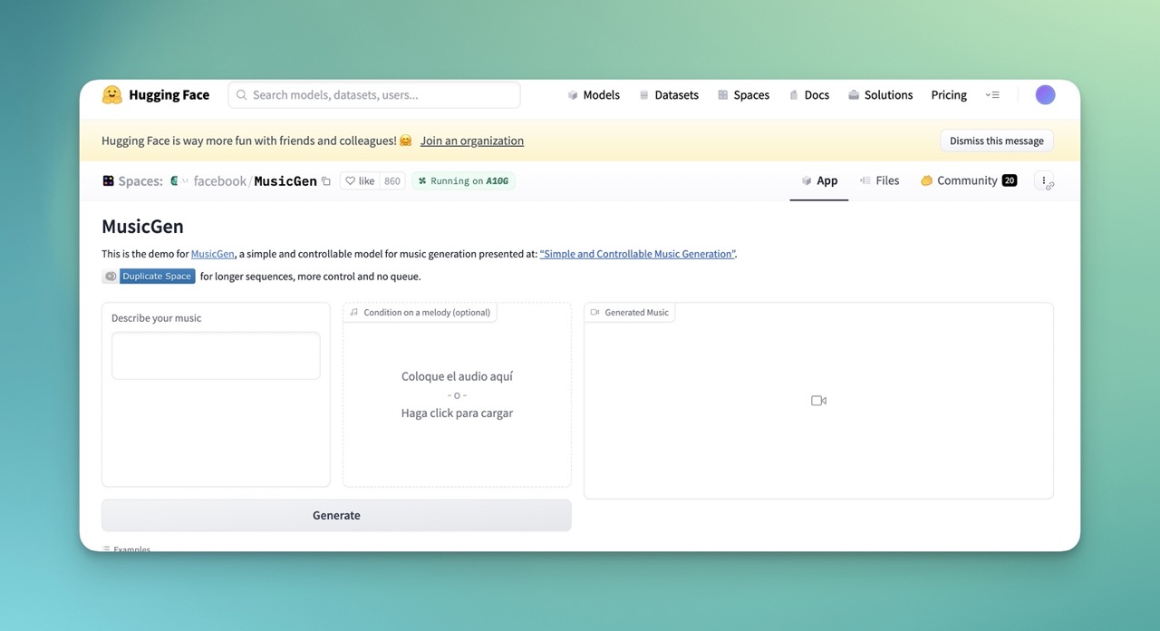Screen dimensions: 1160x631
Task: Click the video camera icon in Generated Music
Action: tap(818, 400)
